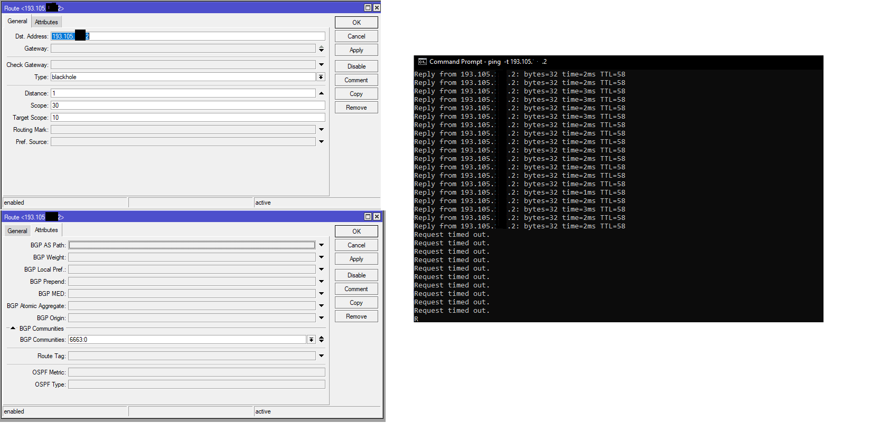Screen dimensions: 889x442
Task: Disable the route in top Route window
Action: 357,66
